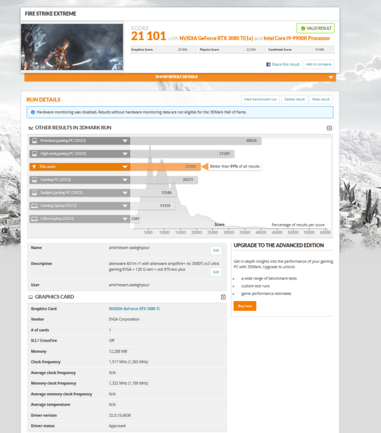Image resolution: width=381 pixels, height=433 pixels.
Task: Expand the This score dropdown arrow
Action: 125,167
